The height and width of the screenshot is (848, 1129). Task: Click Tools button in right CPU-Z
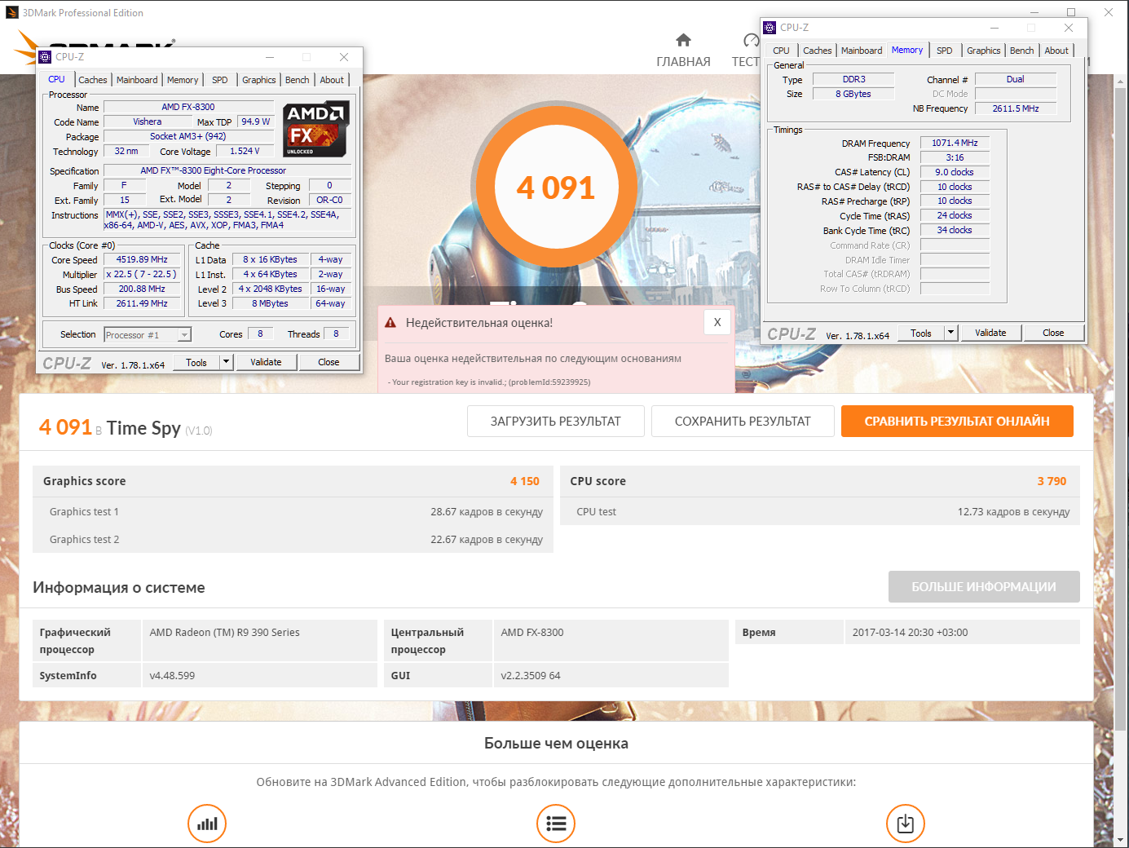(x=921, y=333)
